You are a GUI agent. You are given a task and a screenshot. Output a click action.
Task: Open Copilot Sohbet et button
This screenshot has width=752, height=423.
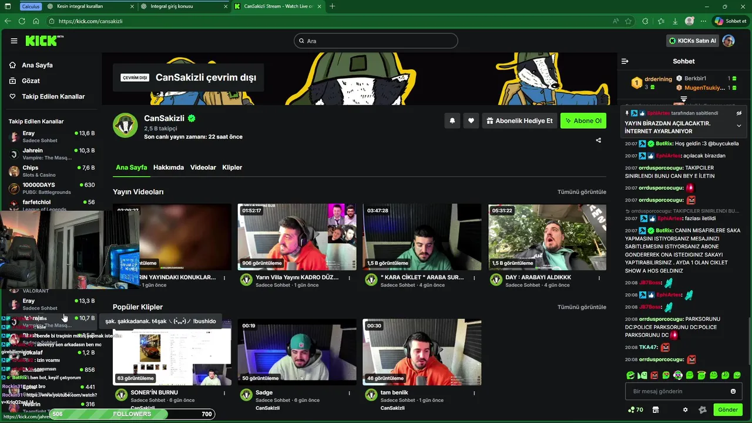point(730,21)
